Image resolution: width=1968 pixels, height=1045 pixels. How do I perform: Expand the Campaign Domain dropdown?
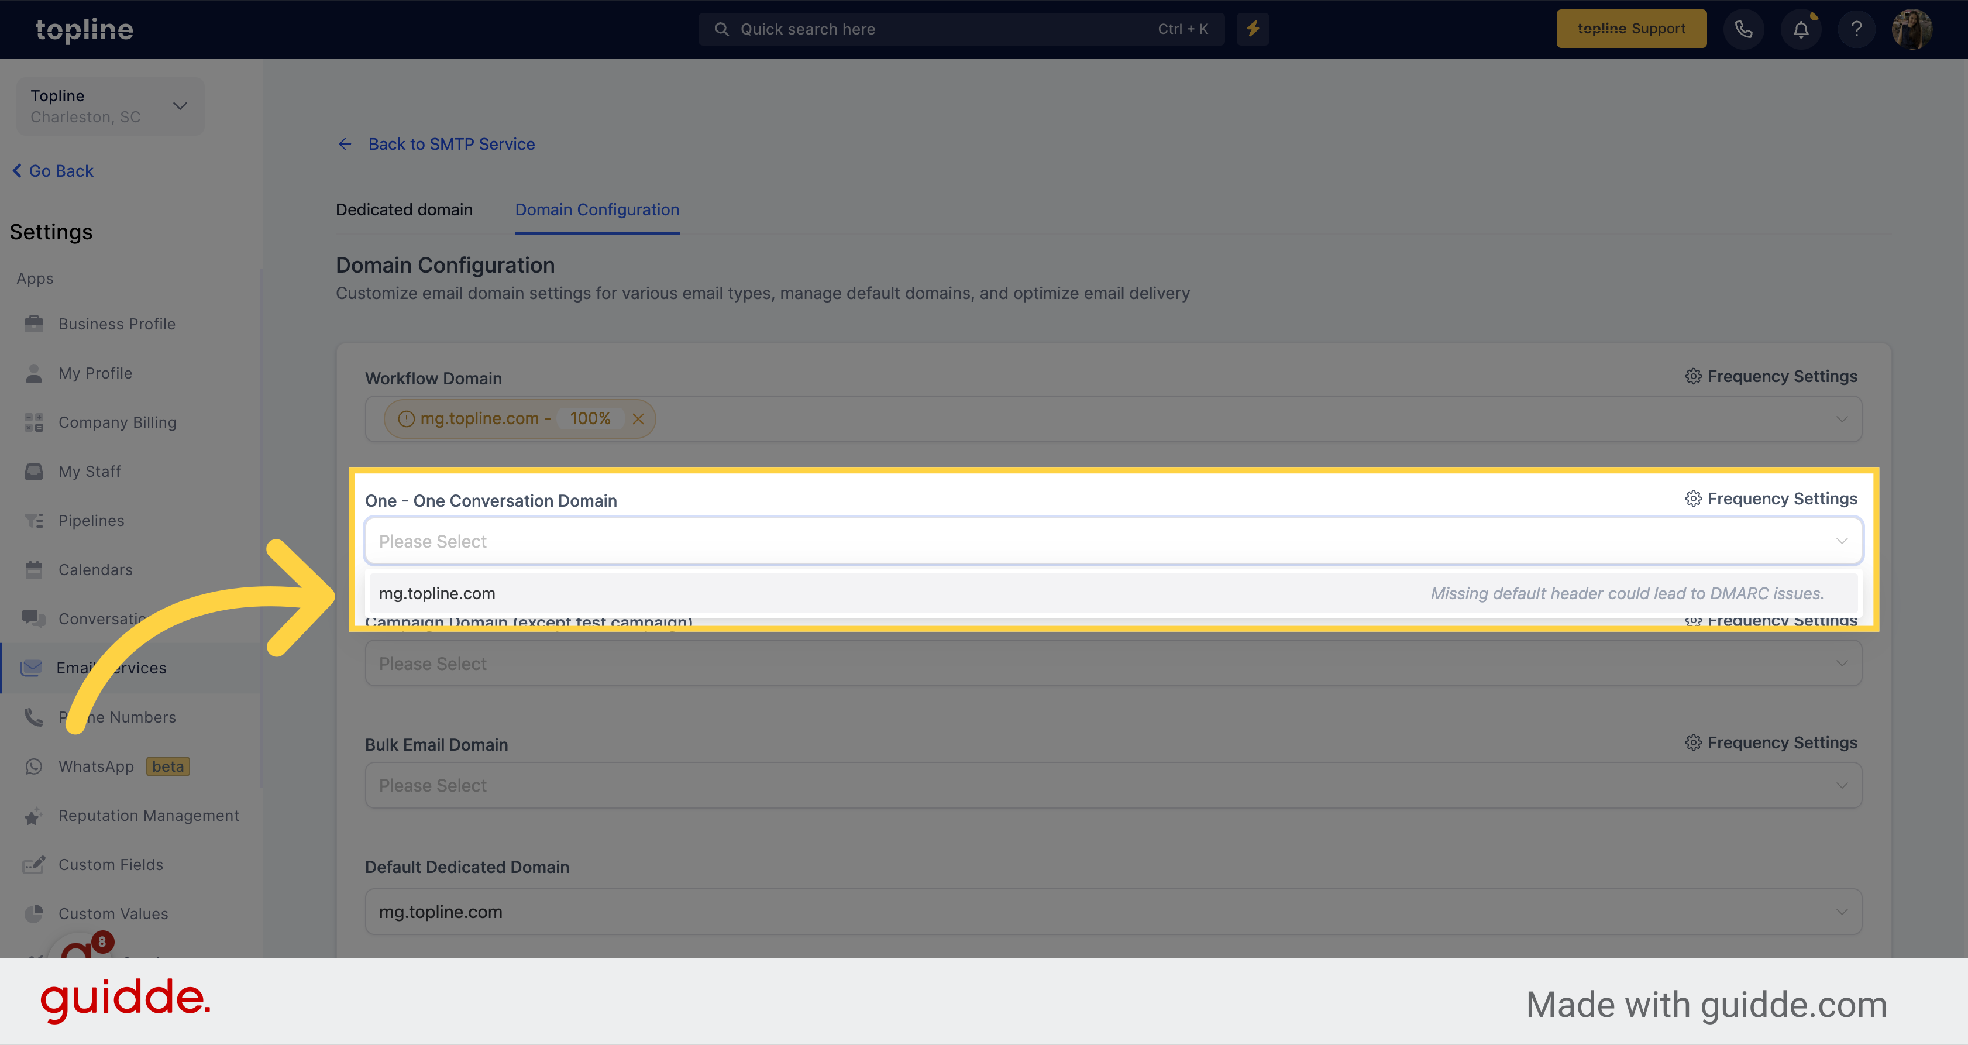tap(1113, 662)
